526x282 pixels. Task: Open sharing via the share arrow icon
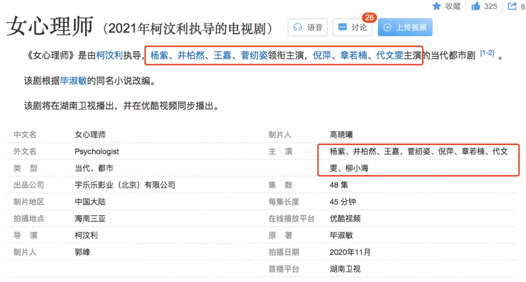(x=511, y=6)
